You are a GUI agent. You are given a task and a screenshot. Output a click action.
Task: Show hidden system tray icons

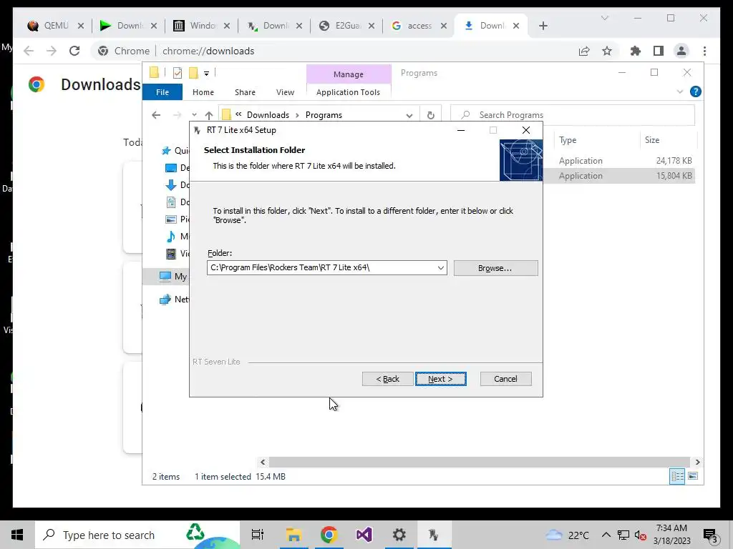[606, 535]
